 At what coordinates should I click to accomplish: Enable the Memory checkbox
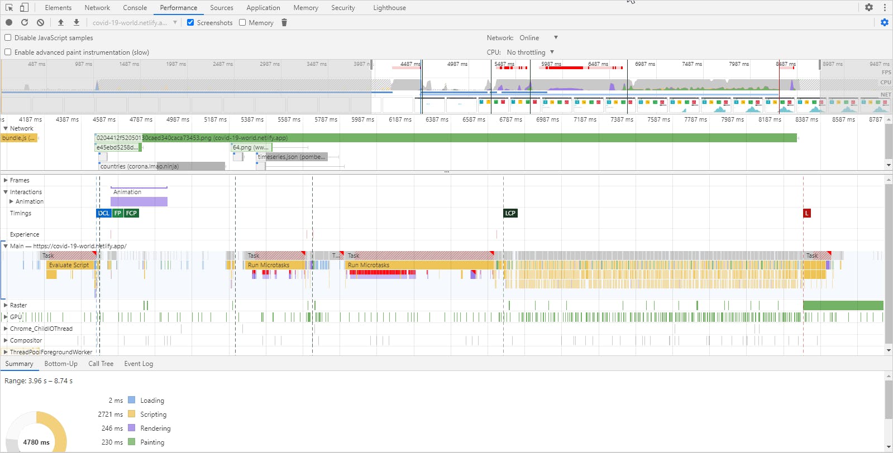(242, 22)
